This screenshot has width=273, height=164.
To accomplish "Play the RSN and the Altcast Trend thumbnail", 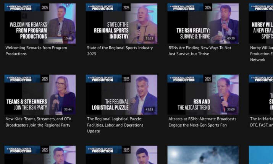I will [203, 94].
